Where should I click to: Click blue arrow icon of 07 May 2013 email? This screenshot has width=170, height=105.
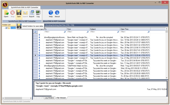click(39, 55)
